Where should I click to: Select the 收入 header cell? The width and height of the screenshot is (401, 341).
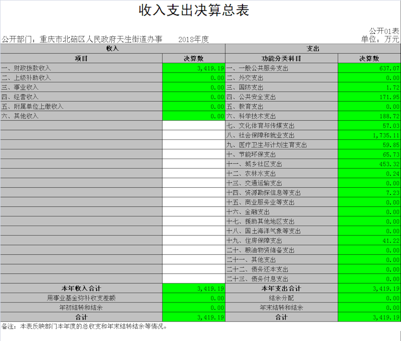tap(113, 49)
